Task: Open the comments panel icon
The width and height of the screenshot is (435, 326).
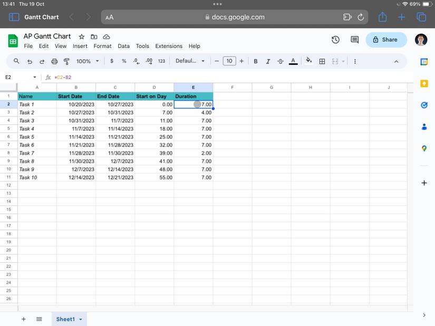Action: pyautogui.click(x=354, y=39)
